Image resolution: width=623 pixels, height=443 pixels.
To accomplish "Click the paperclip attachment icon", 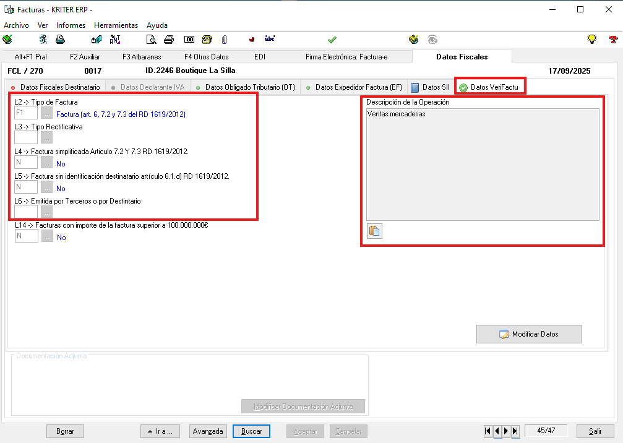I will (224, 40).
